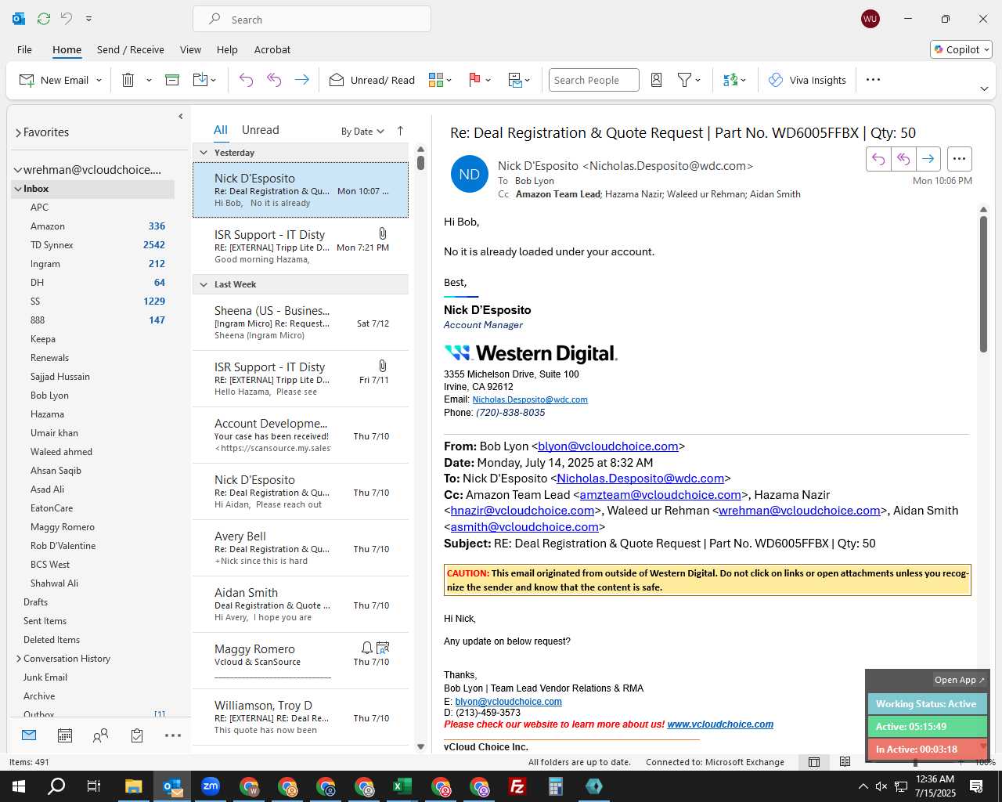1002x802 pixels.
Task: Switch to Reading view in status bar
Action: 845,762
